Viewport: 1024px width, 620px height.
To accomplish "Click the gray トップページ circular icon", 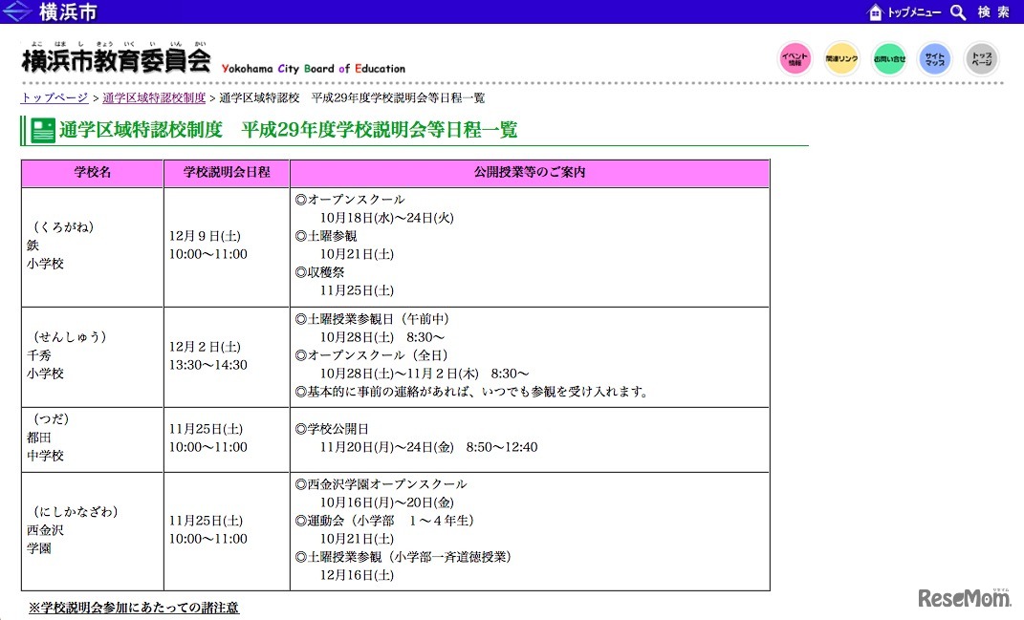I will (981, 58).
